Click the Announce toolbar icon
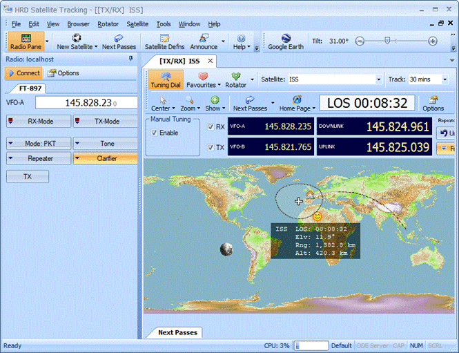Viewport: 459px width, 353px height. click(204, 41)
